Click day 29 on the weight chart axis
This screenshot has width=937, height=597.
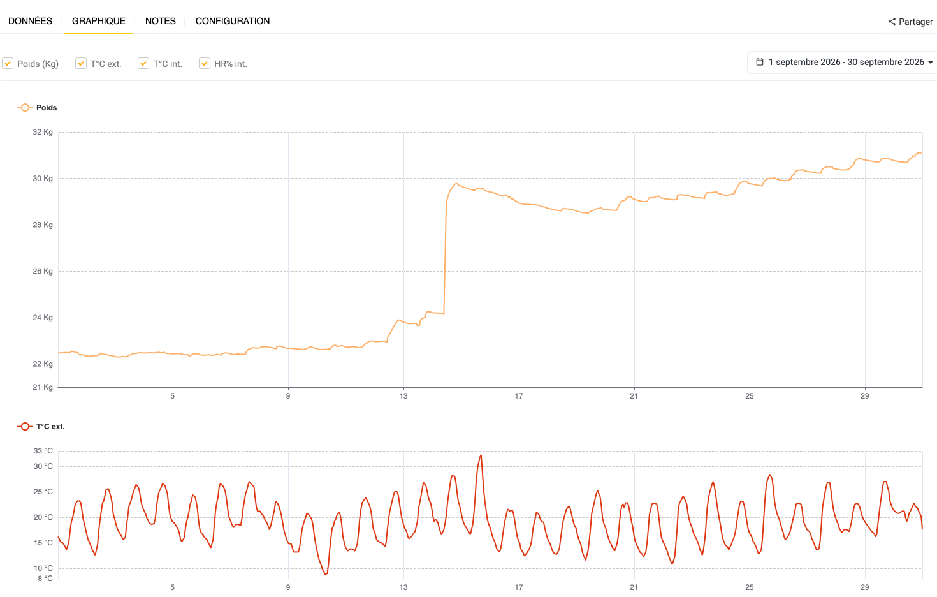[x=865, y=396]
